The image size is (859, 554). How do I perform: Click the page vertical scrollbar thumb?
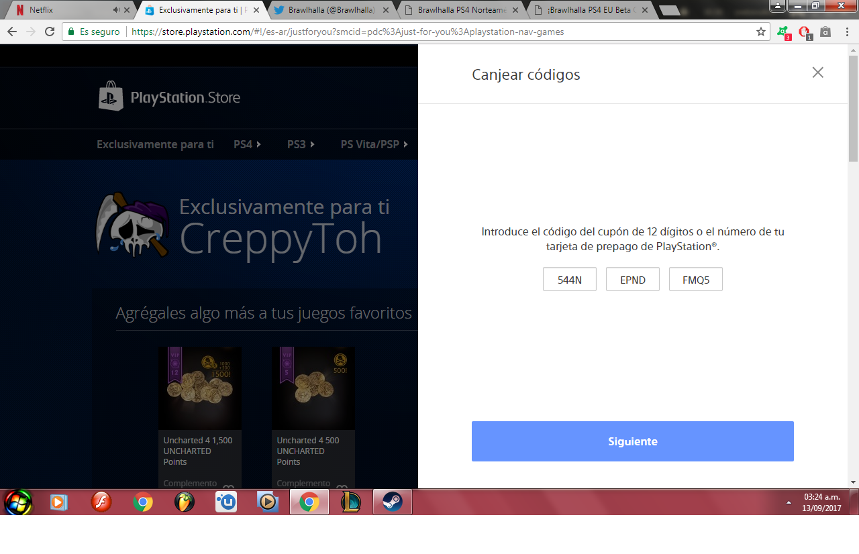(854, 107)
